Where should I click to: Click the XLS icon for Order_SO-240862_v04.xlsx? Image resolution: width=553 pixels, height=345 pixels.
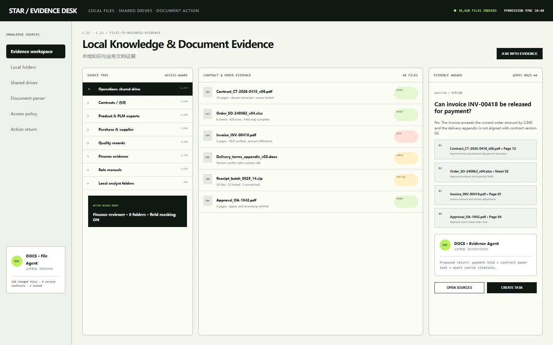tap(208, 114)
